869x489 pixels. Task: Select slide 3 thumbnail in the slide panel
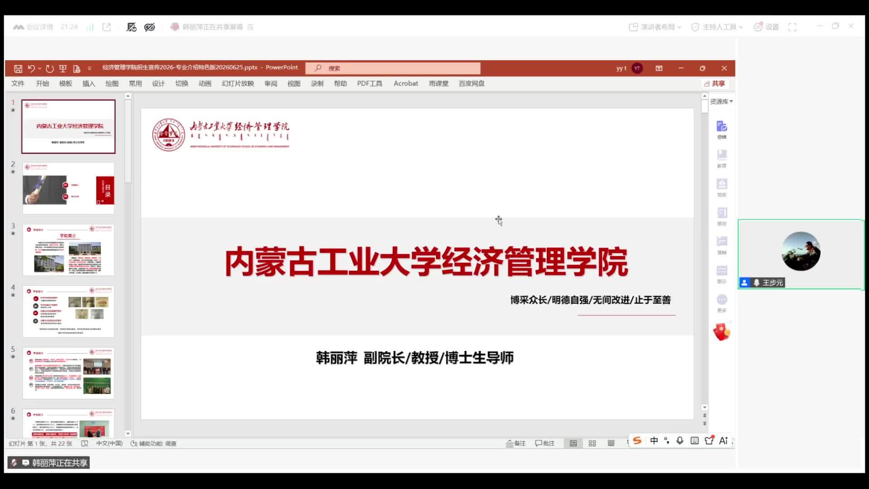tap(68, 249)
